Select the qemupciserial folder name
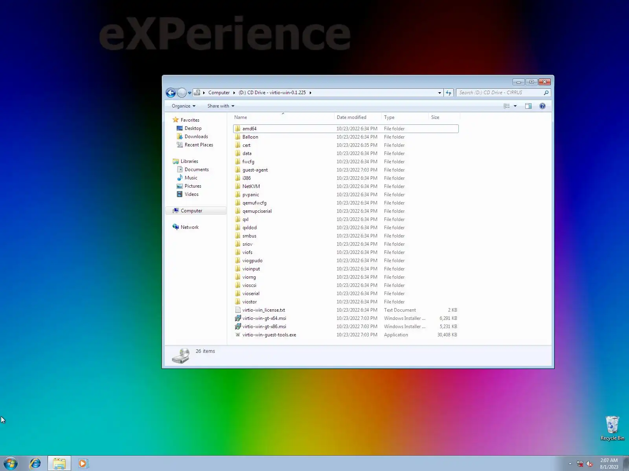Screen dimensions: 629x471 tap(257, 211)
